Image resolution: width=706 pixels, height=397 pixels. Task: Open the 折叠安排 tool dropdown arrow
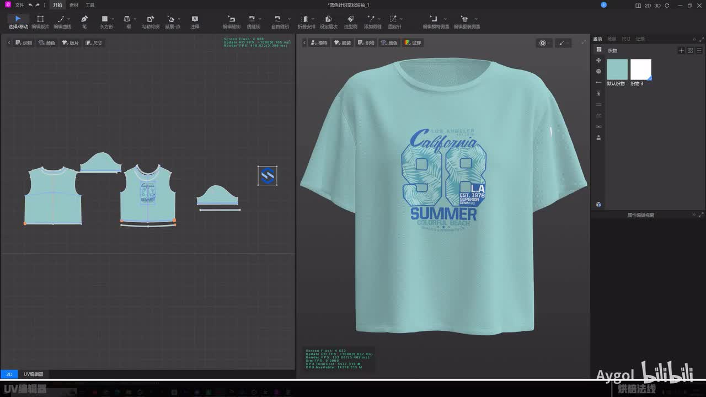(x=313, y=19)
